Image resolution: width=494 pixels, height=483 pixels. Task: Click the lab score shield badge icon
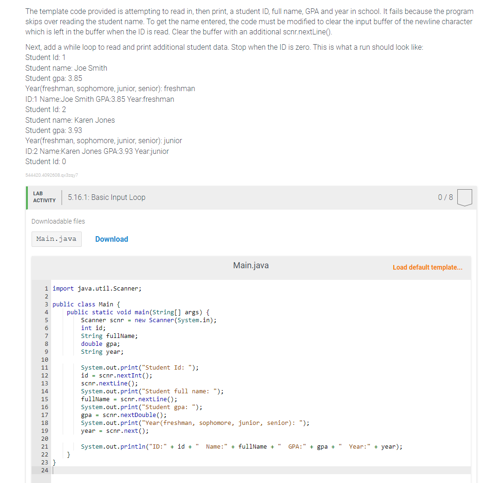pos(464,198)
